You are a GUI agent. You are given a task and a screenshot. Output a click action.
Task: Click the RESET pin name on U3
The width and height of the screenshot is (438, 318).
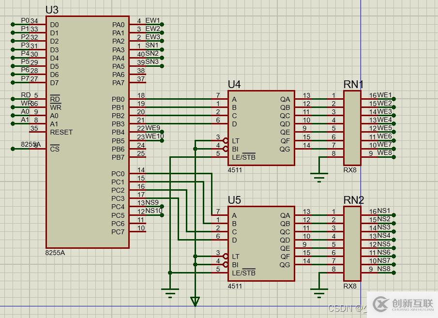pos(61,132)
